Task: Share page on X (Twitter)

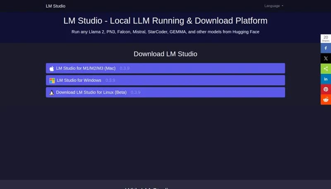Action: (326, 59)
